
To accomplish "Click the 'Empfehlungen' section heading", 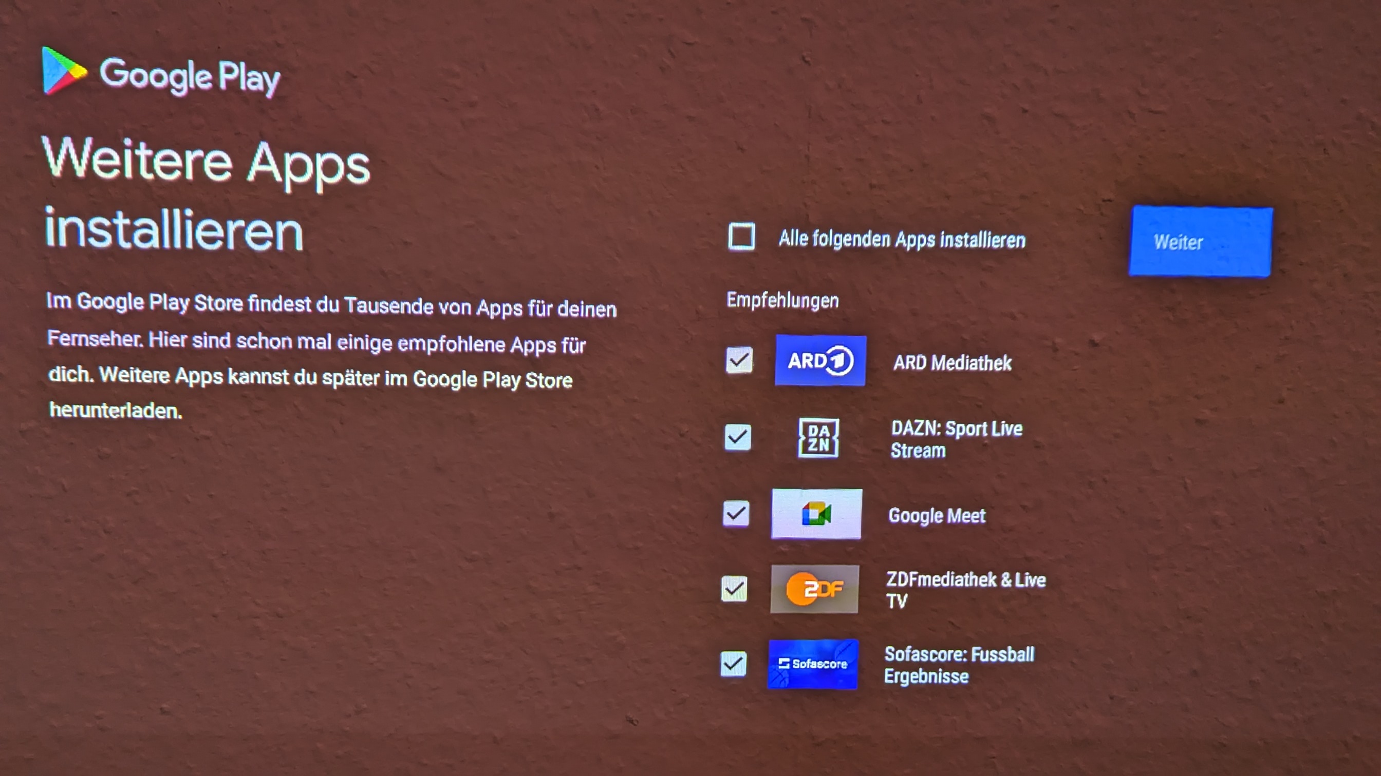I will point(782,300).
